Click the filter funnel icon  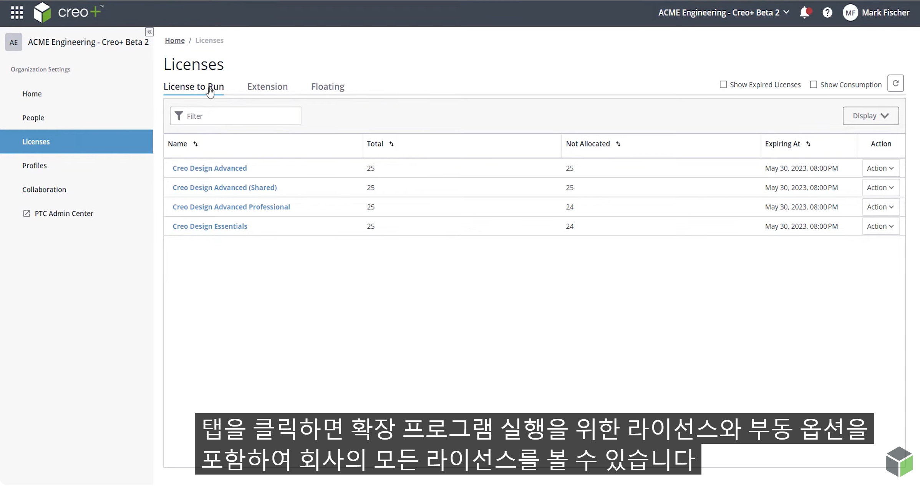pos(179,116)
